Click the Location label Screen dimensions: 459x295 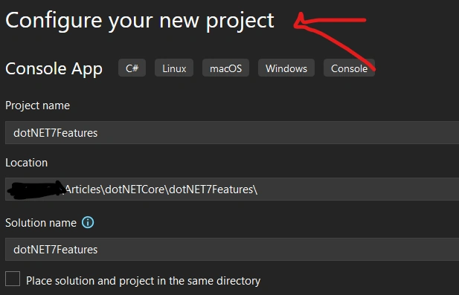[x=26, y=163]
